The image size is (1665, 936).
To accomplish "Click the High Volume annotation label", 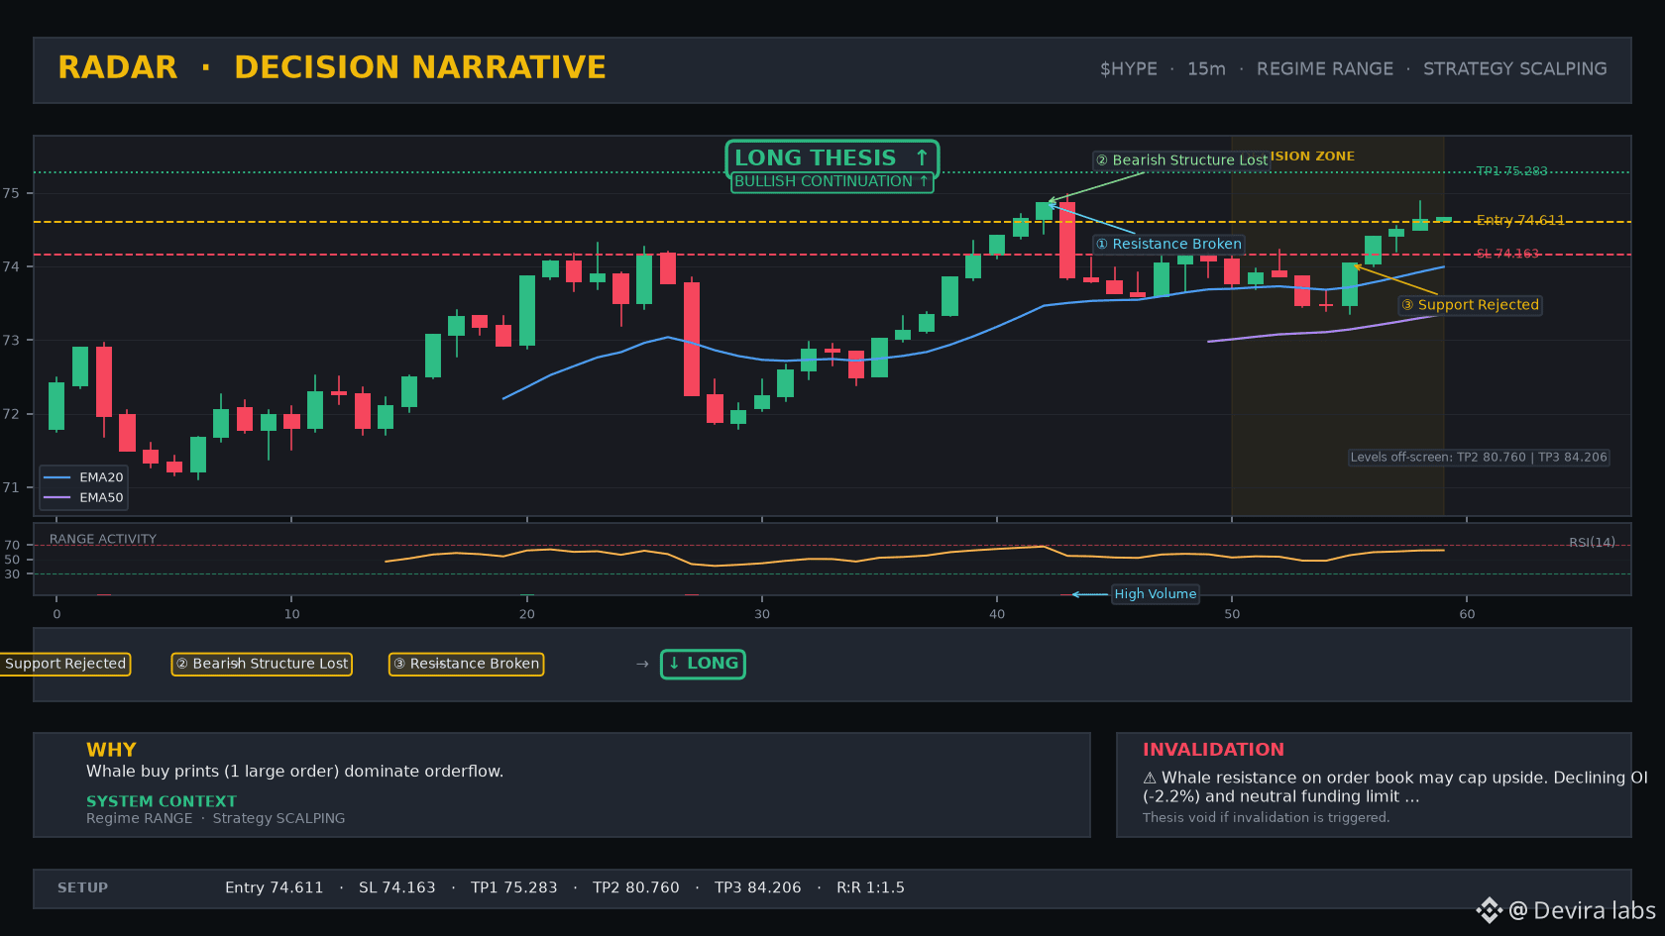I will point(1155,594).
